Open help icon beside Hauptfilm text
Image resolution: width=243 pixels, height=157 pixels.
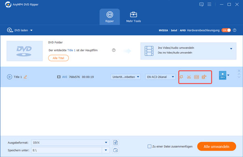click(x=114, y=50)
